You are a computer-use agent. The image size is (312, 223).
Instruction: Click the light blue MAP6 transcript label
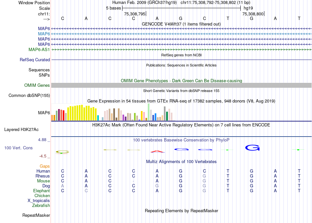pyautogui.click(x=44, y=34)
